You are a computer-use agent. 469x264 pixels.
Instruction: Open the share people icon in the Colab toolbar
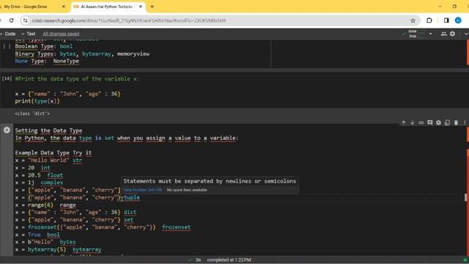click(444, 34)
